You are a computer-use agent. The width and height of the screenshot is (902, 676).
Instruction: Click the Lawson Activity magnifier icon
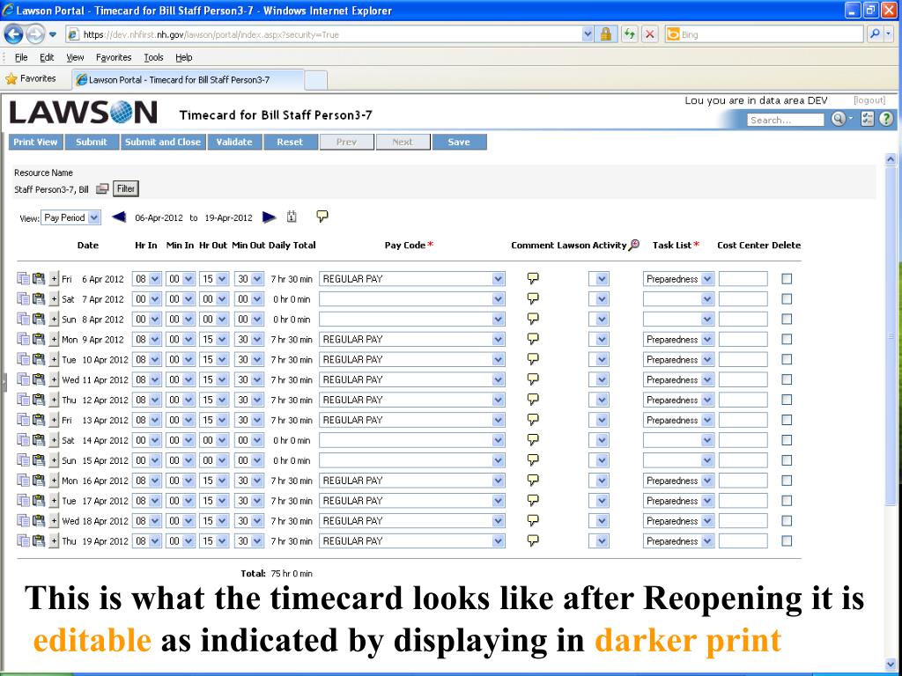click(634, 245)
